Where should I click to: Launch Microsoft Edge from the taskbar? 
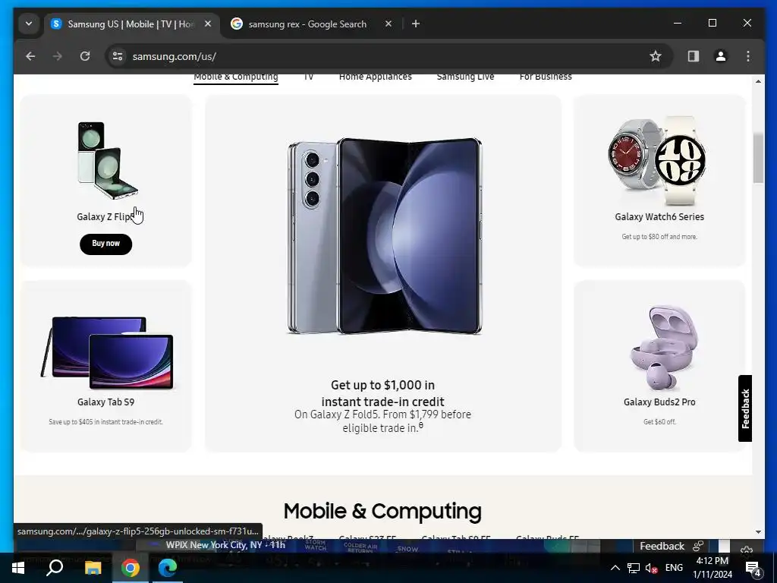[168, 568]
